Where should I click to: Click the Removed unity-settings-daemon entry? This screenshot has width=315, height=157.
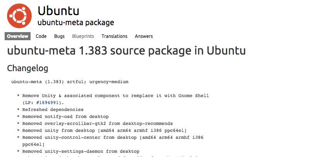[80, 151]
